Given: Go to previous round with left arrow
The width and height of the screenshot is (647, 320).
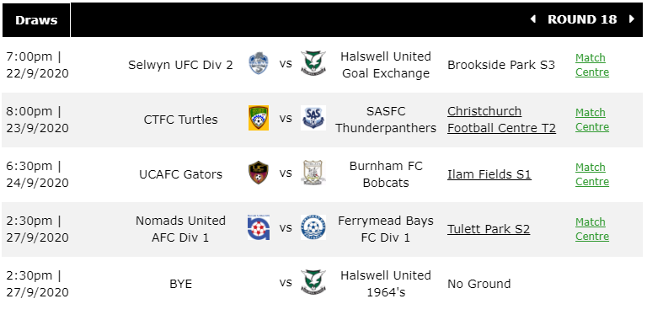Looking at the screenshot, I should point(532,19).
